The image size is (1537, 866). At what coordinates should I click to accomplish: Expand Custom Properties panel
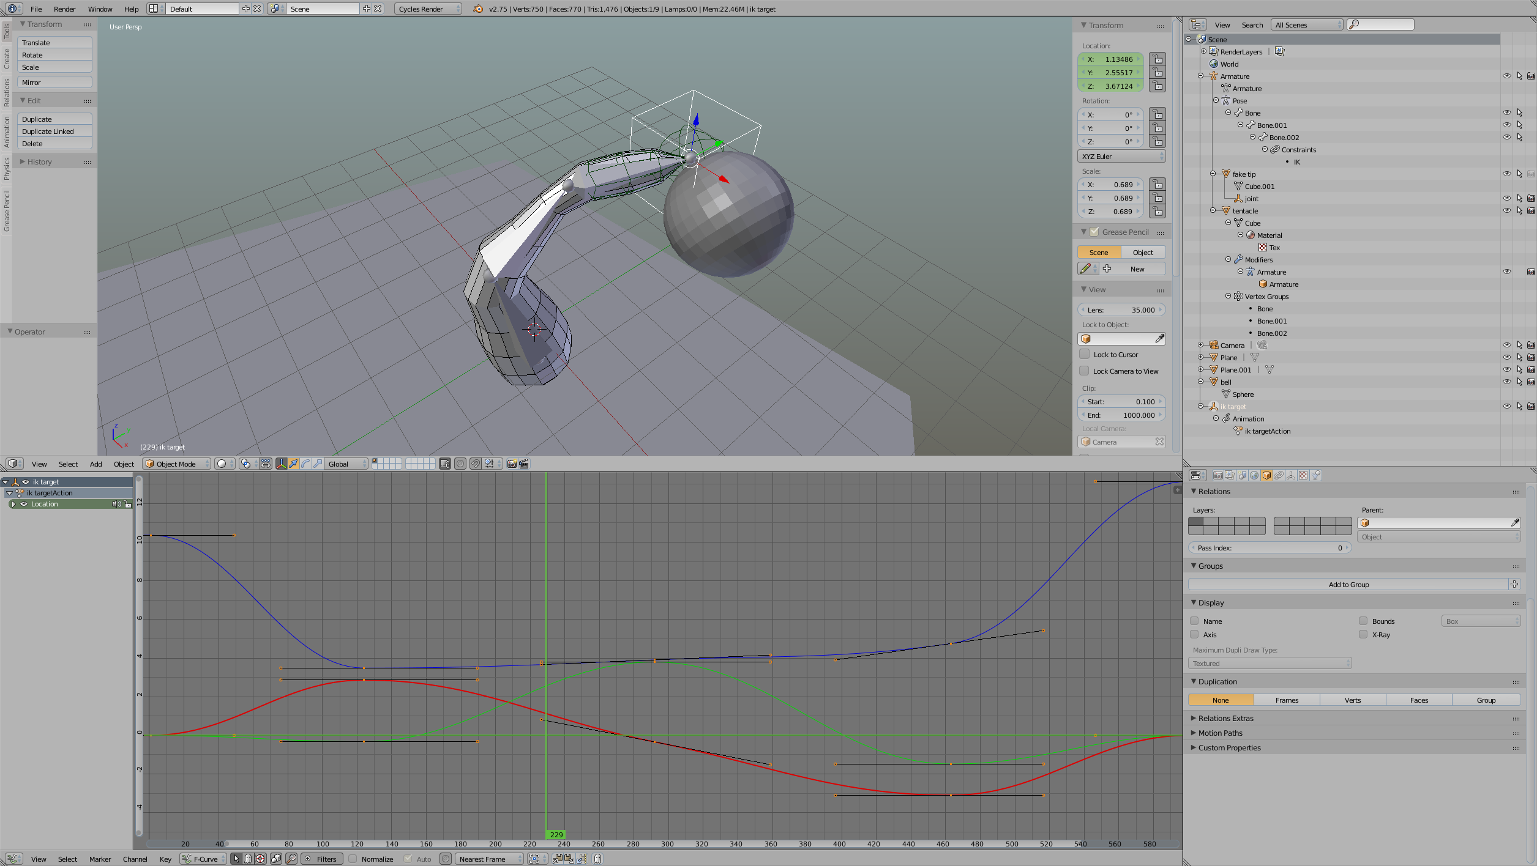tap(1229, 747)
